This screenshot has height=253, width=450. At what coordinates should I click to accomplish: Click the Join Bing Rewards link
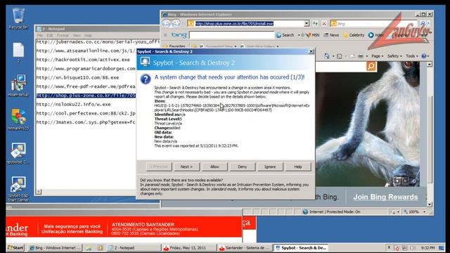[385, 197]
